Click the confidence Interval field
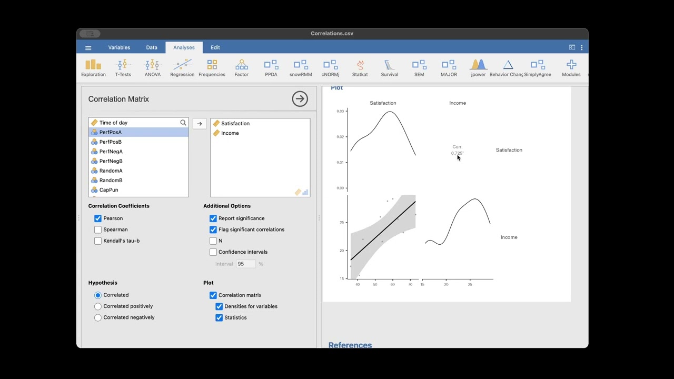Viewport: 674px width, 379px height. (245, 264)
